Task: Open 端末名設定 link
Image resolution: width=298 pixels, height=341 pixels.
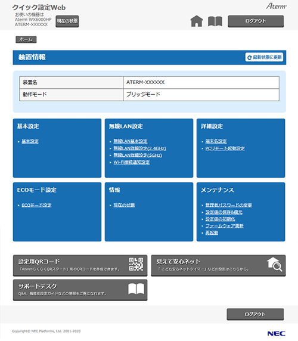Action: tap(216, 141)
